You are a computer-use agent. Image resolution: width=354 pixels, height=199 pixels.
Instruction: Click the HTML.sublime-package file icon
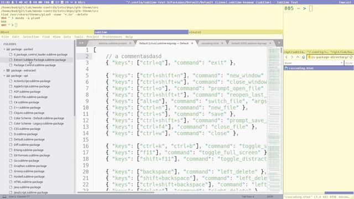(x=11, y=182)
